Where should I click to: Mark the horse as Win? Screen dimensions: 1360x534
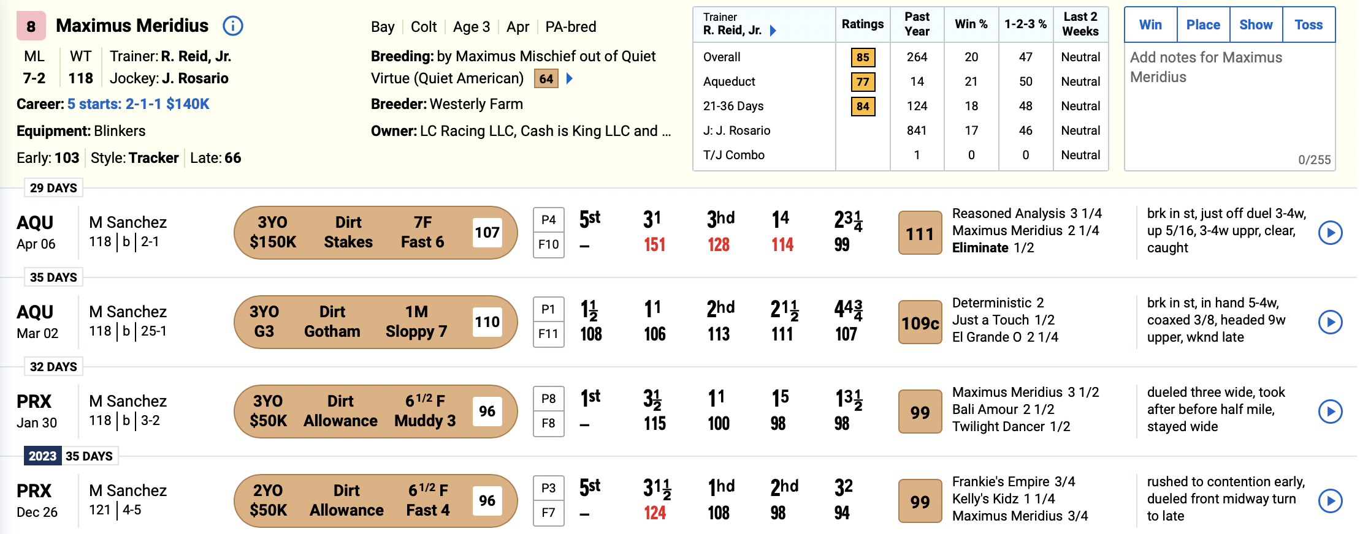point(1150,24)
